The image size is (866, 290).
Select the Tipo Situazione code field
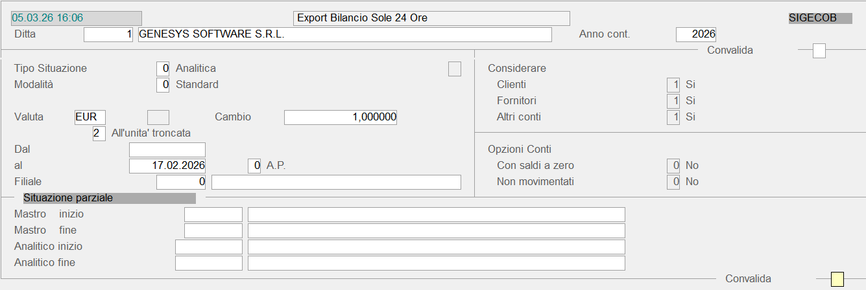point(163,69)
